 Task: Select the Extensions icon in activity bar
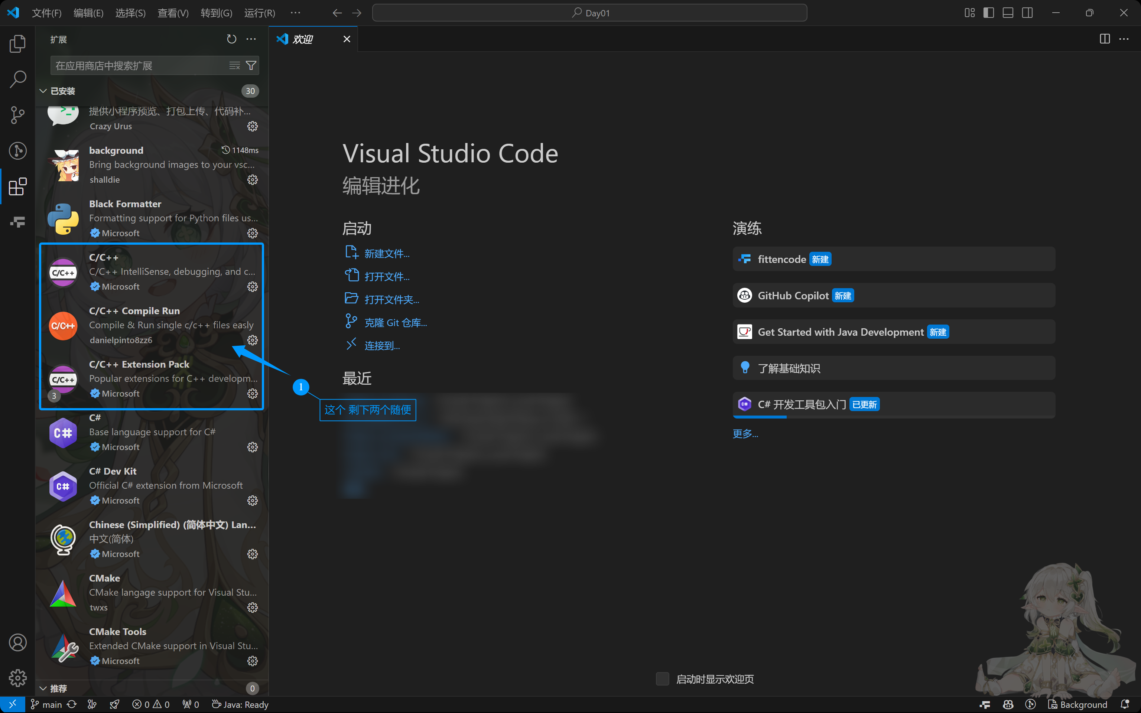pyautogui.click(x=17, y=187)
